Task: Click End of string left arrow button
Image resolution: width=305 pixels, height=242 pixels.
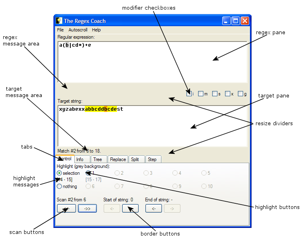Action: click(x=153, y=209)
